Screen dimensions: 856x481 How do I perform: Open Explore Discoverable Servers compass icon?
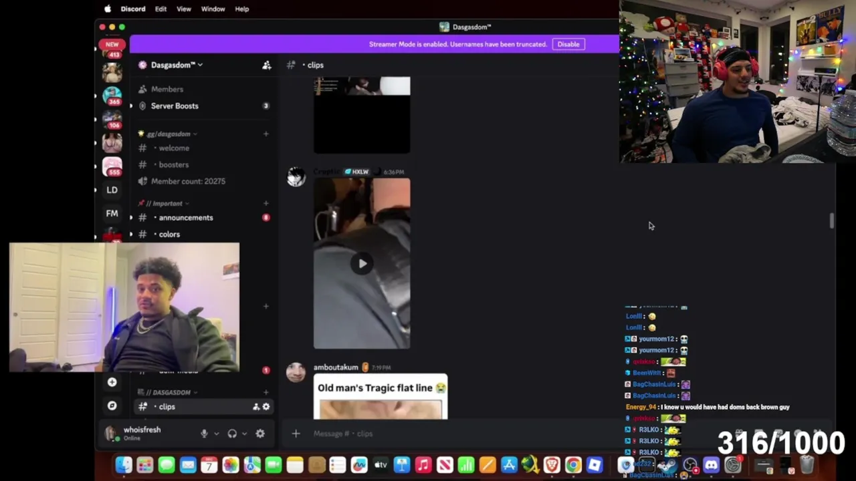[x=112, y=406]
